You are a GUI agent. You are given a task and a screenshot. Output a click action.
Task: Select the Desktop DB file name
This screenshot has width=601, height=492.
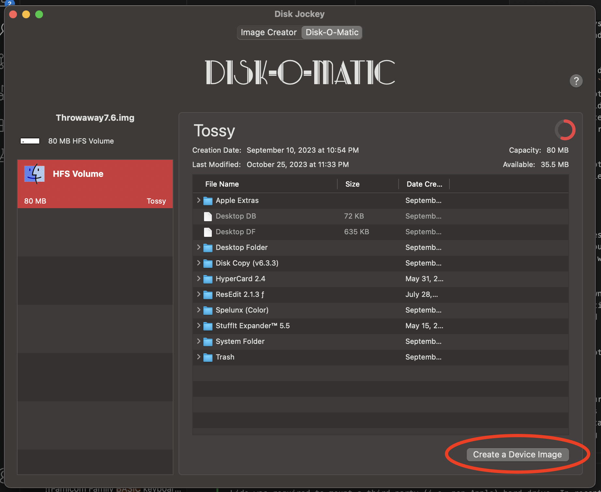pyautogui.click(x=236, y=216)
